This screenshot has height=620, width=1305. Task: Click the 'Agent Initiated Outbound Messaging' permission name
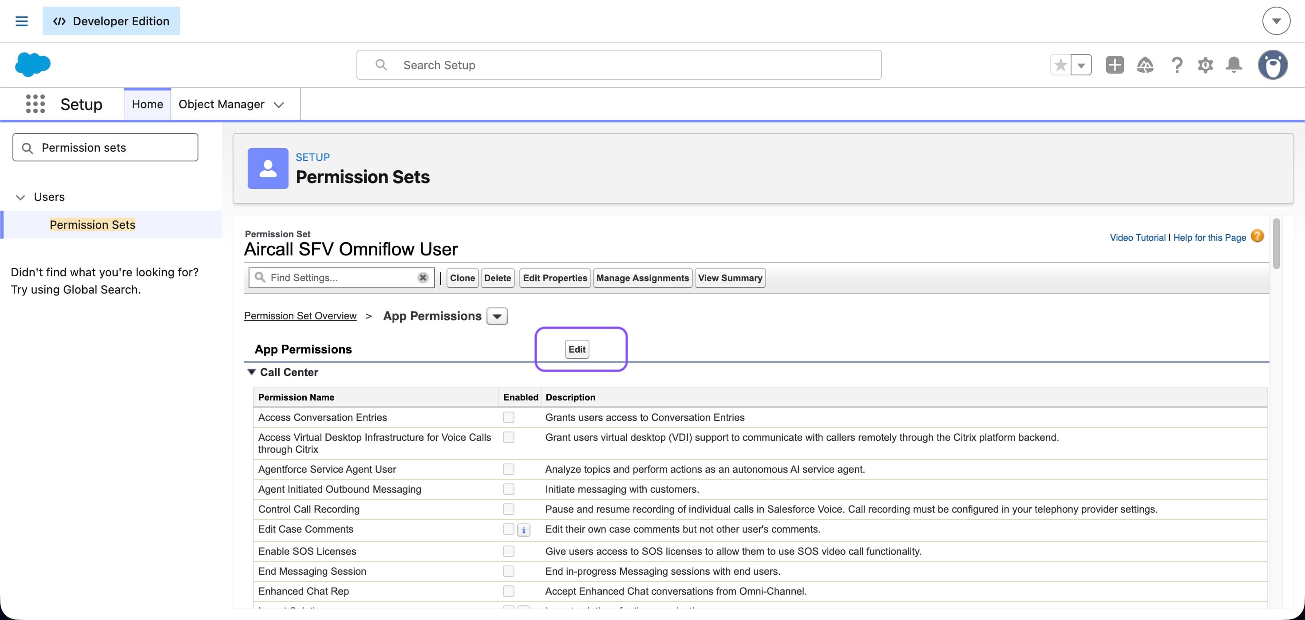pyautogui.click(x=340, y=489)
